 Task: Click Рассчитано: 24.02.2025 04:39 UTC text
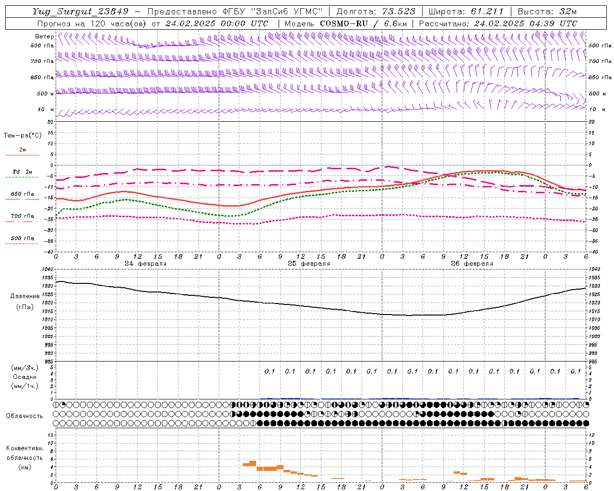[x=498, y=23]
